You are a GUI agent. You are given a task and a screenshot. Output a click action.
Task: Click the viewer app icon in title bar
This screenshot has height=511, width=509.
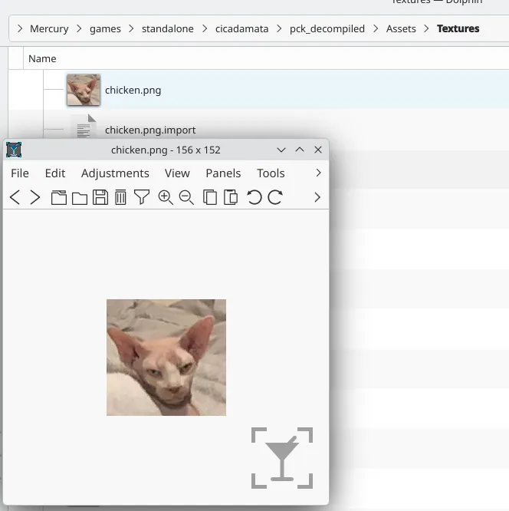(x=14, y=150)
